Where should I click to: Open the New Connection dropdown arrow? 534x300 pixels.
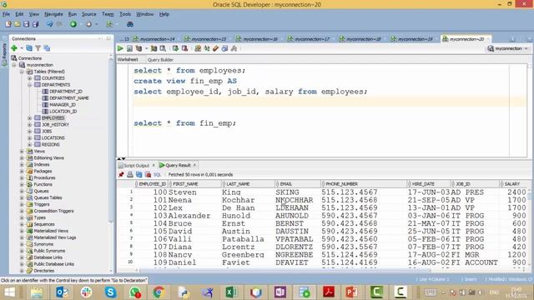[x=21, y=48]
